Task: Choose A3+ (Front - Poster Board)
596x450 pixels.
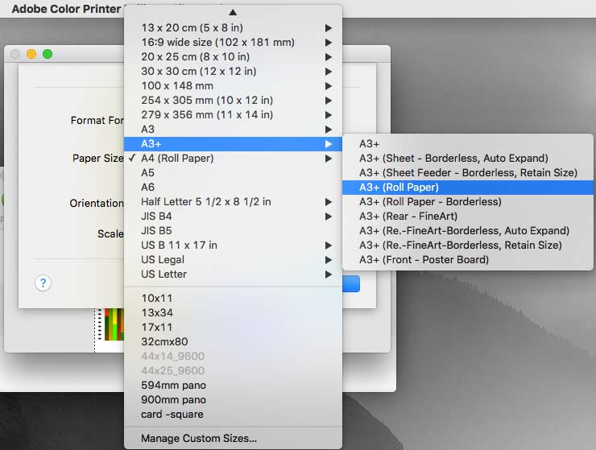Action: tap(467, 260)
